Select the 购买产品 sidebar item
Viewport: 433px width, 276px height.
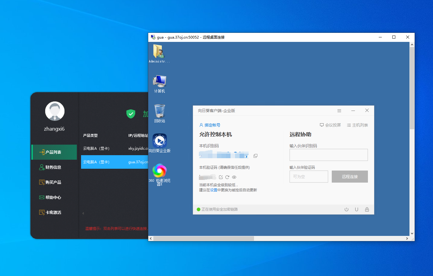click(54, 182)
